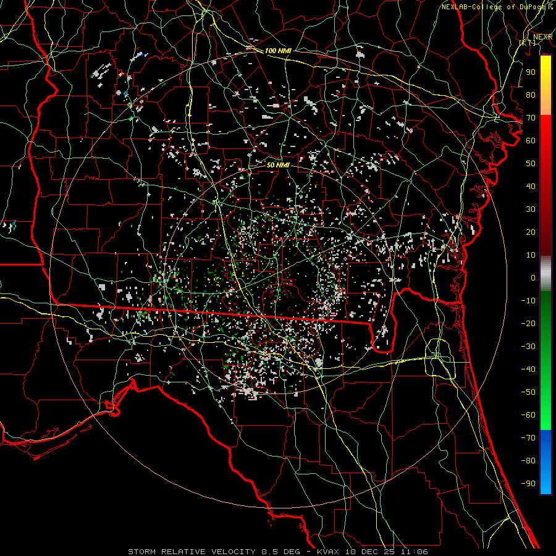Click the positive '10' value on velocity scale
556x556 pixels.
(531, 255)
